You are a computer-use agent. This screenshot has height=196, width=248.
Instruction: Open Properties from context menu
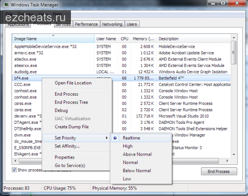tap(64, 157)
